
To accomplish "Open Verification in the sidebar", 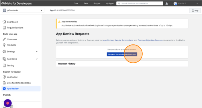I will coord(13,77).
